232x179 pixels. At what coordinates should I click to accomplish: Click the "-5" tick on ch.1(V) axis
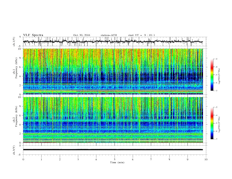[20, 46]
